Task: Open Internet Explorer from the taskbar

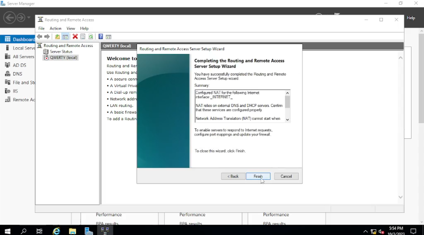Action: [56, 231]
